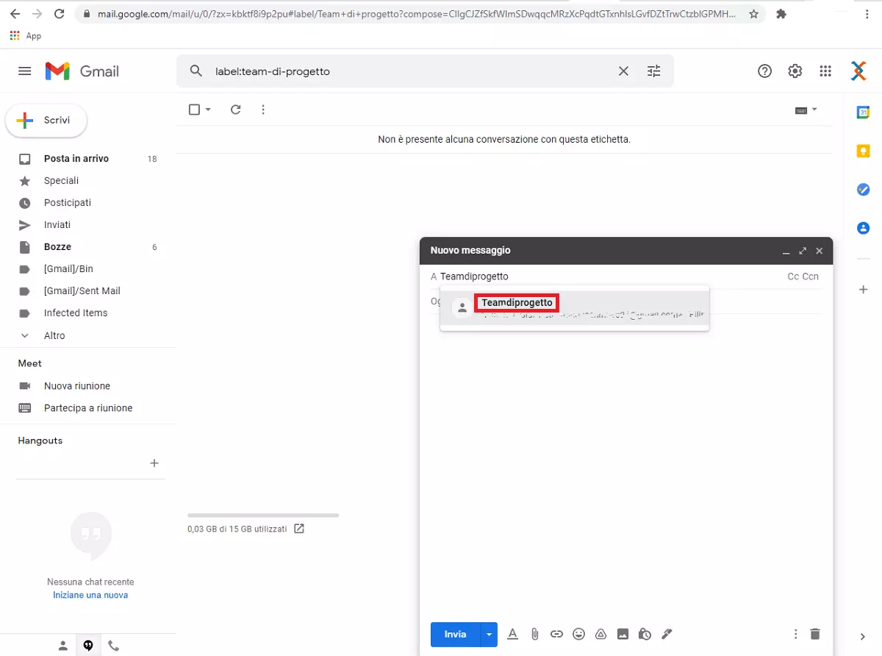Viewport: 882px width, 656px height.
Task: Open the [Gmail]/Bin label
Action: click(68, 269)
